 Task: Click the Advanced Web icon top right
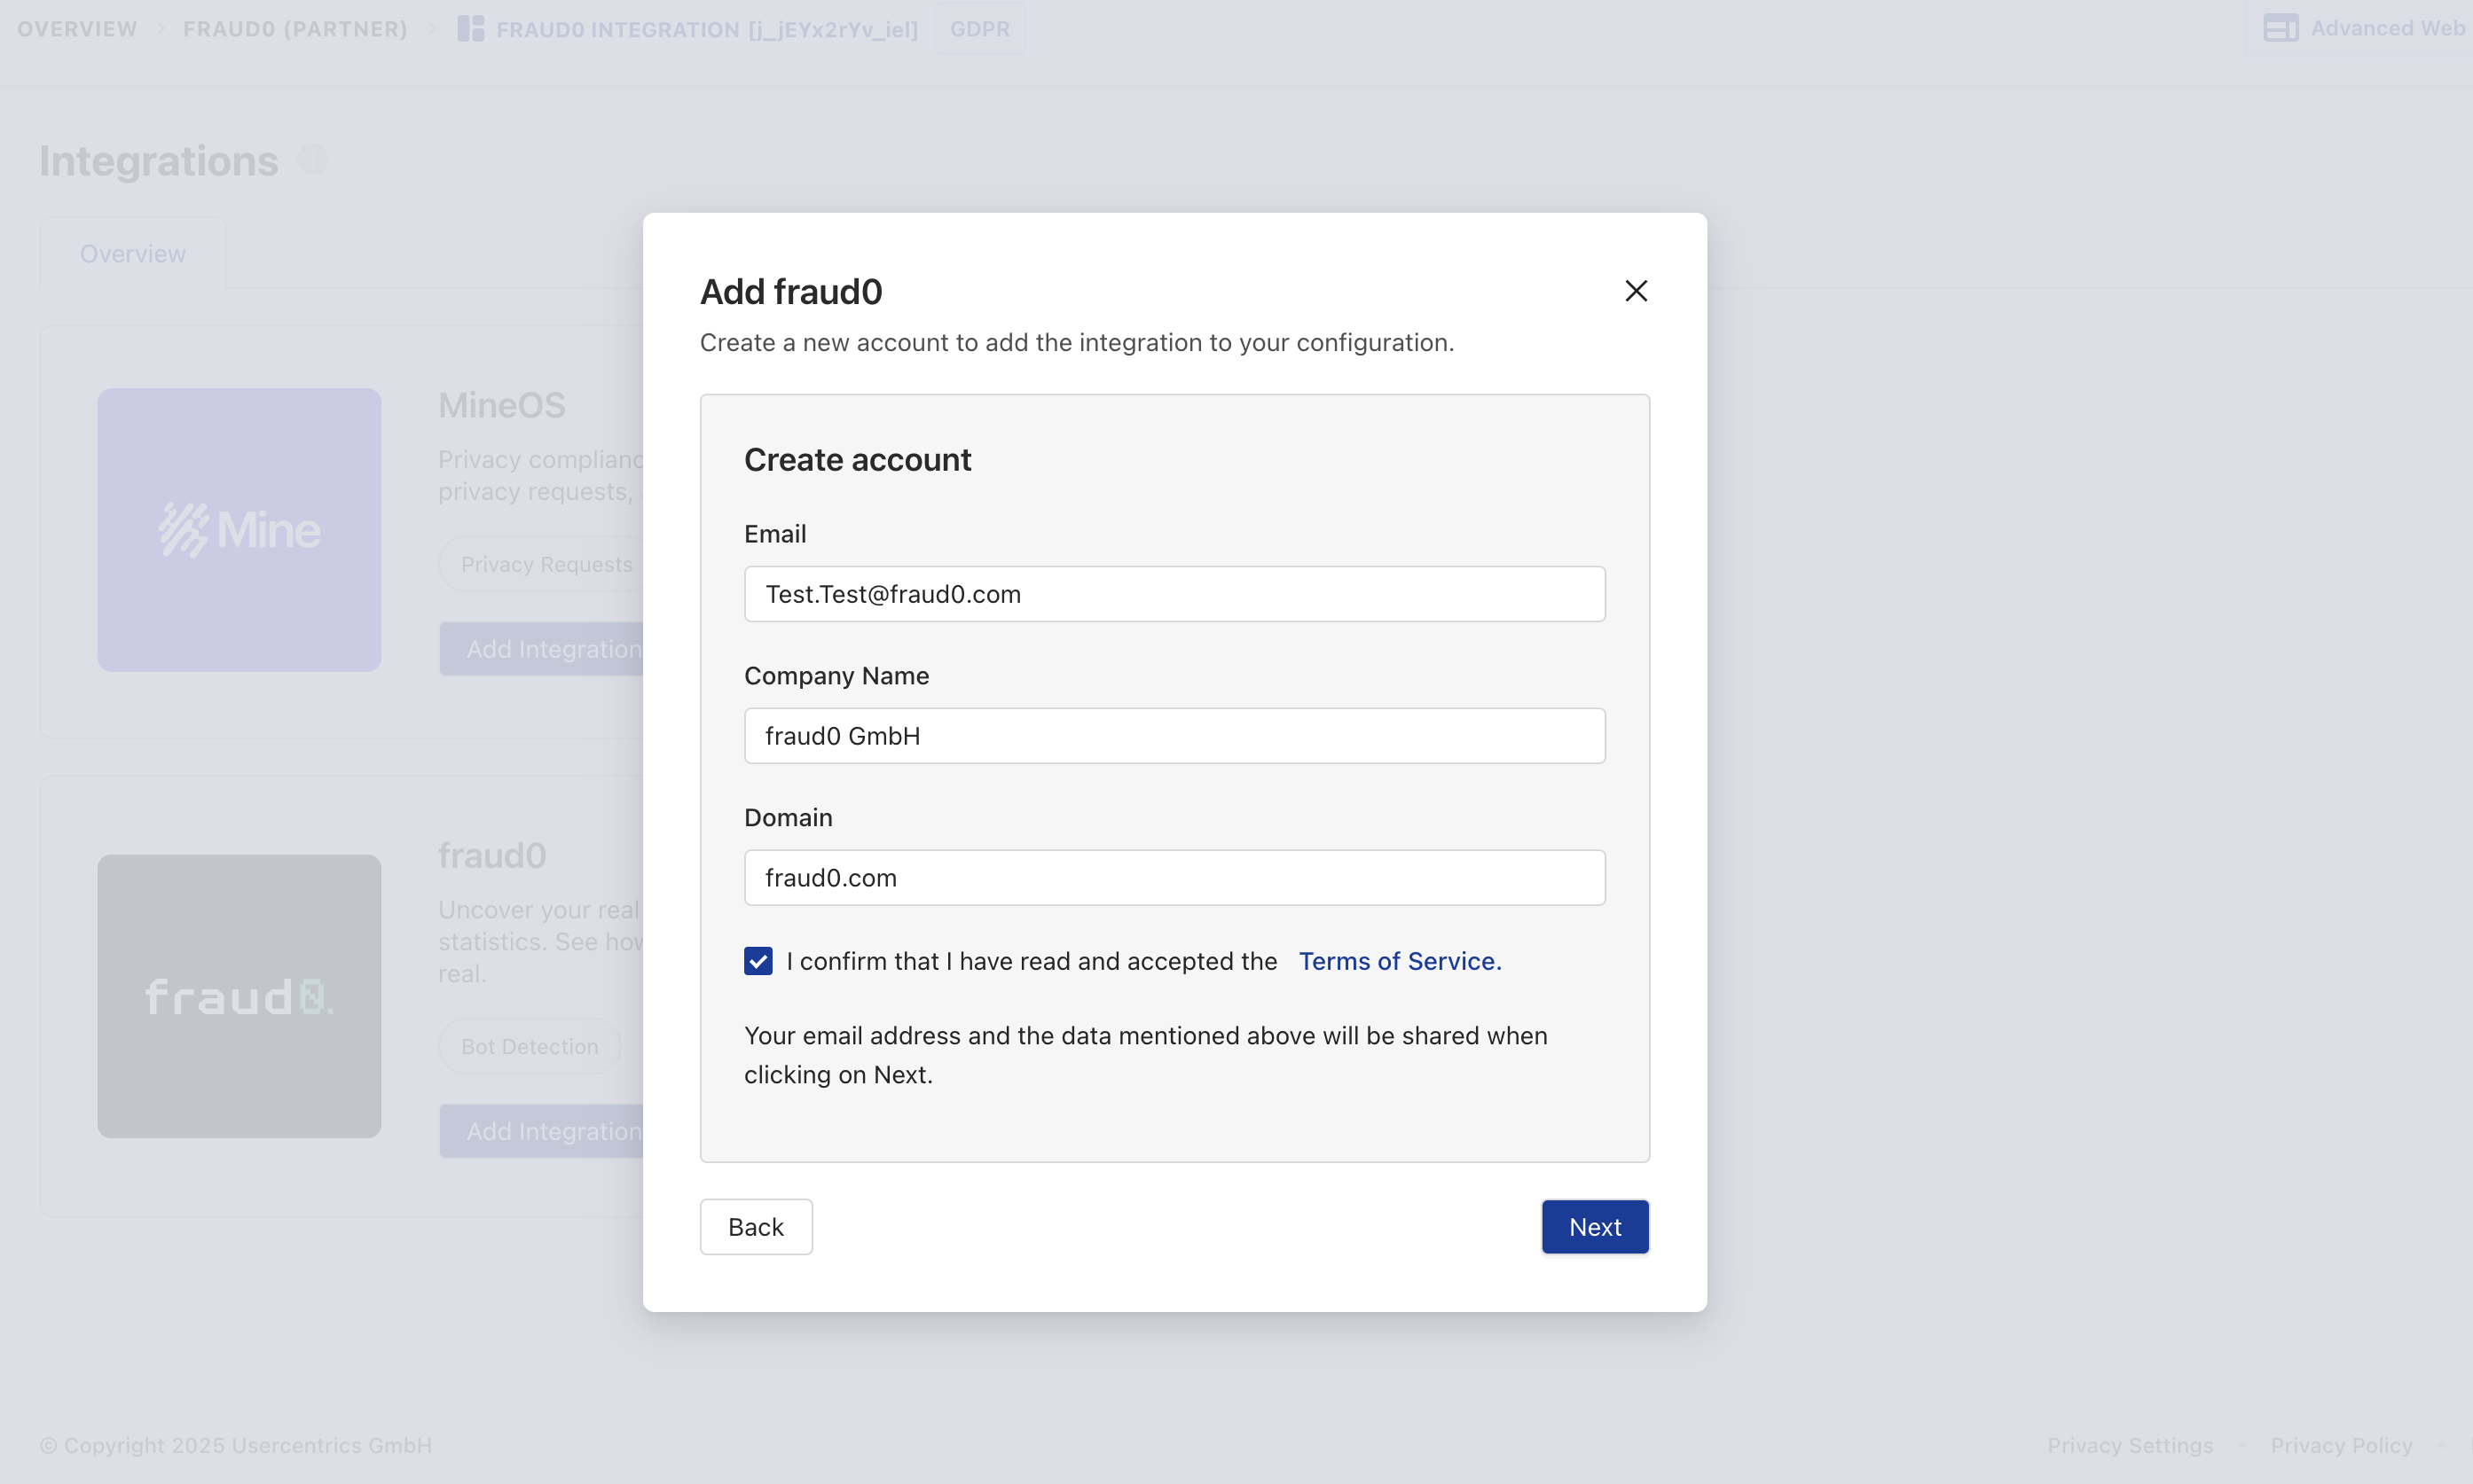tap(2282, 28)
